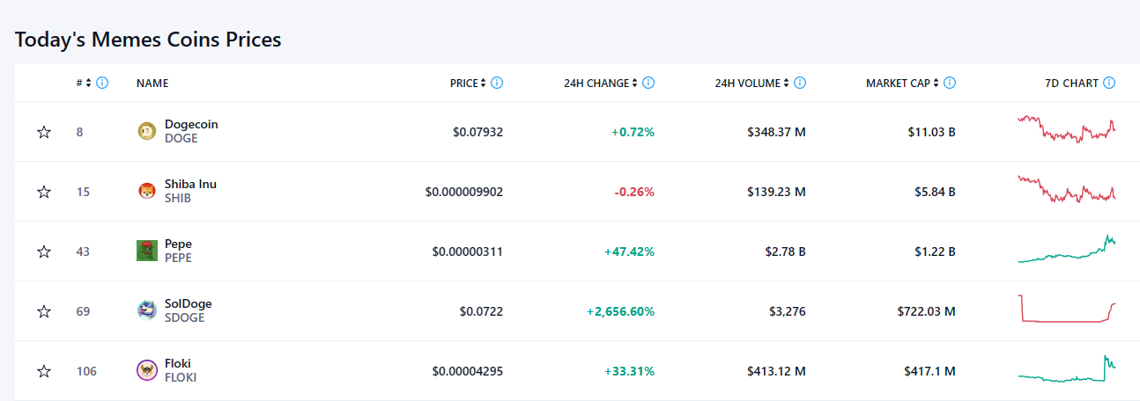
Task: Open info tooltip beside Price header
Action: [497, 84]
